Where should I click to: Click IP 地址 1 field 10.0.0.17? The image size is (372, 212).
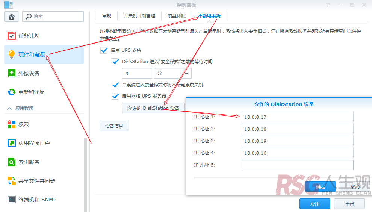(x=297, y=117)
